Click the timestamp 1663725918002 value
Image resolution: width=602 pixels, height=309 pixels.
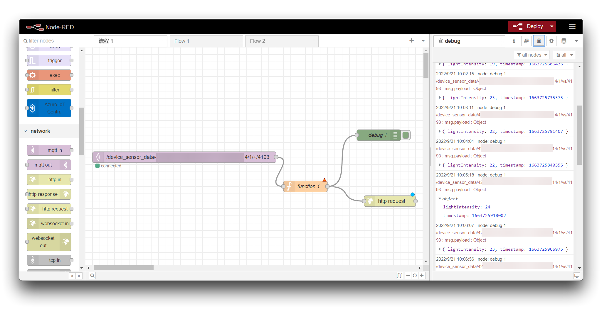tap(489, 215)
